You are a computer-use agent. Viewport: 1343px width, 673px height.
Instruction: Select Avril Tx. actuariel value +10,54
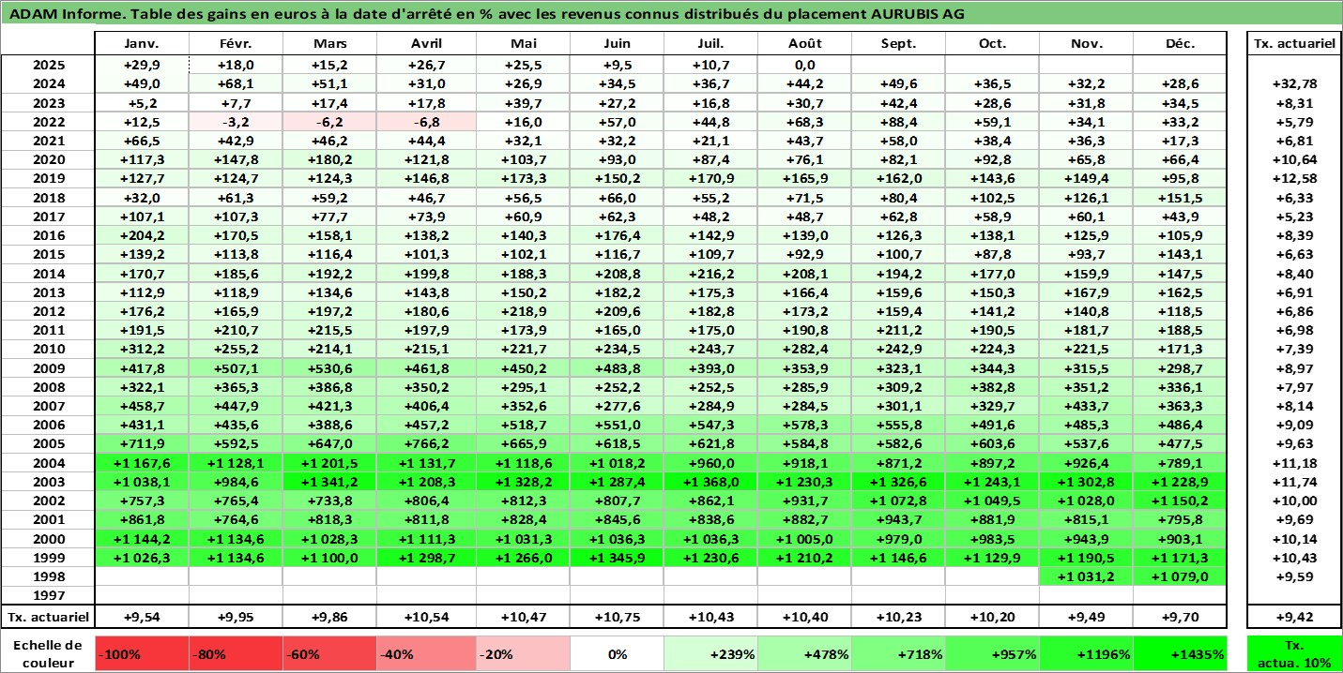(427, 617)
